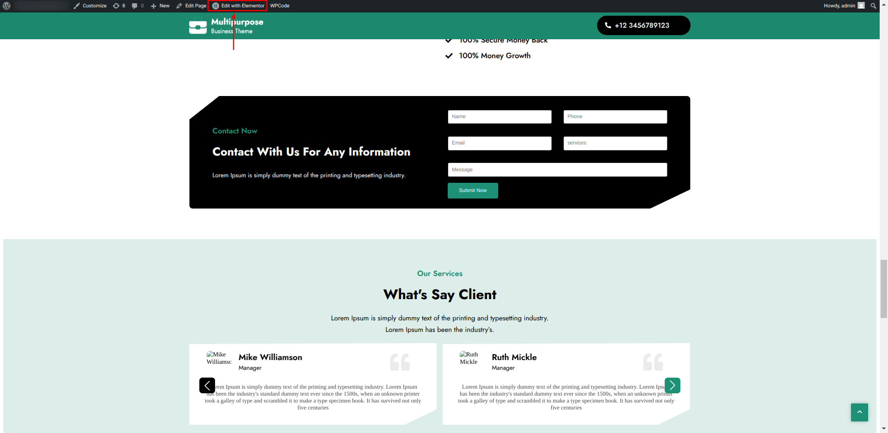
Task: Choose Edit Page in admin bar
Action: click(191, 6)
